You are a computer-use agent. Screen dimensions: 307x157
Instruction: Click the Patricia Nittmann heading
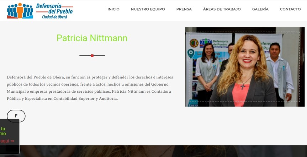(x=92, y=38)
